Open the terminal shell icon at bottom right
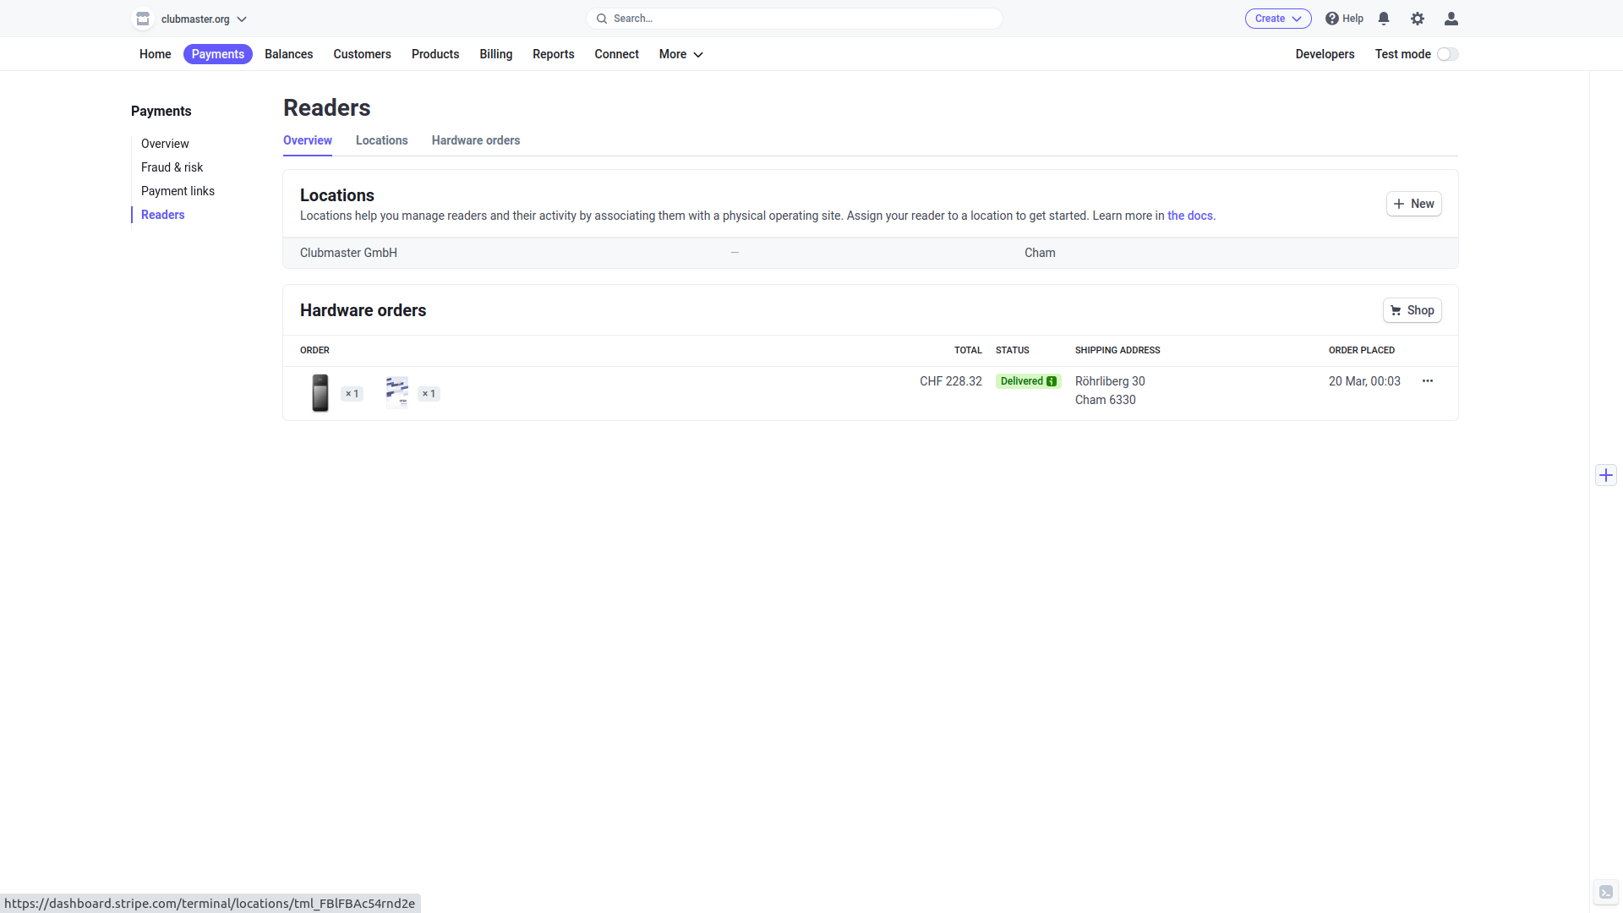The image size is (1623, 913). coord(1606,892)
